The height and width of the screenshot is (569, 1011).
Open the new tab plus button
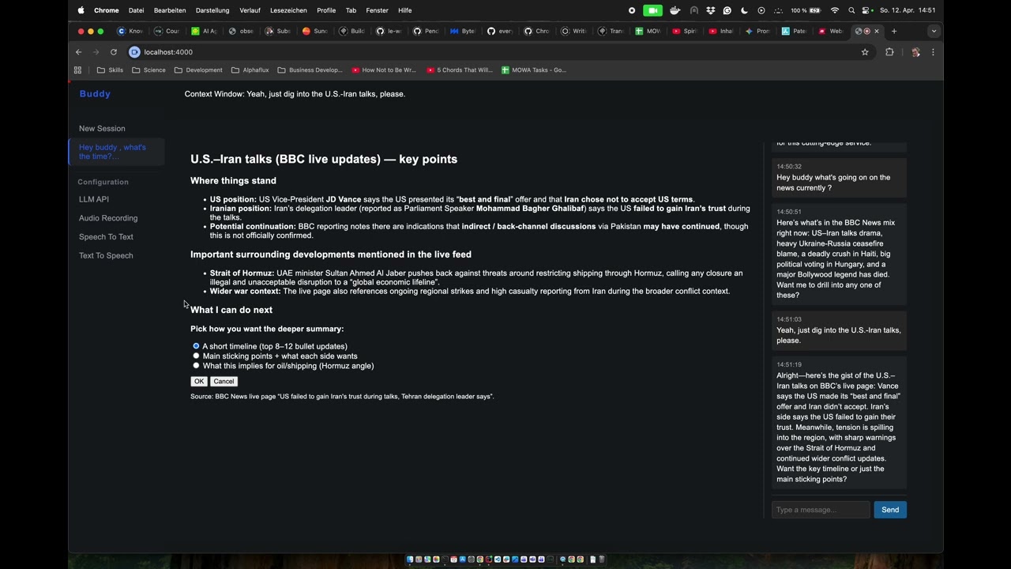click(x=894, y=31)
